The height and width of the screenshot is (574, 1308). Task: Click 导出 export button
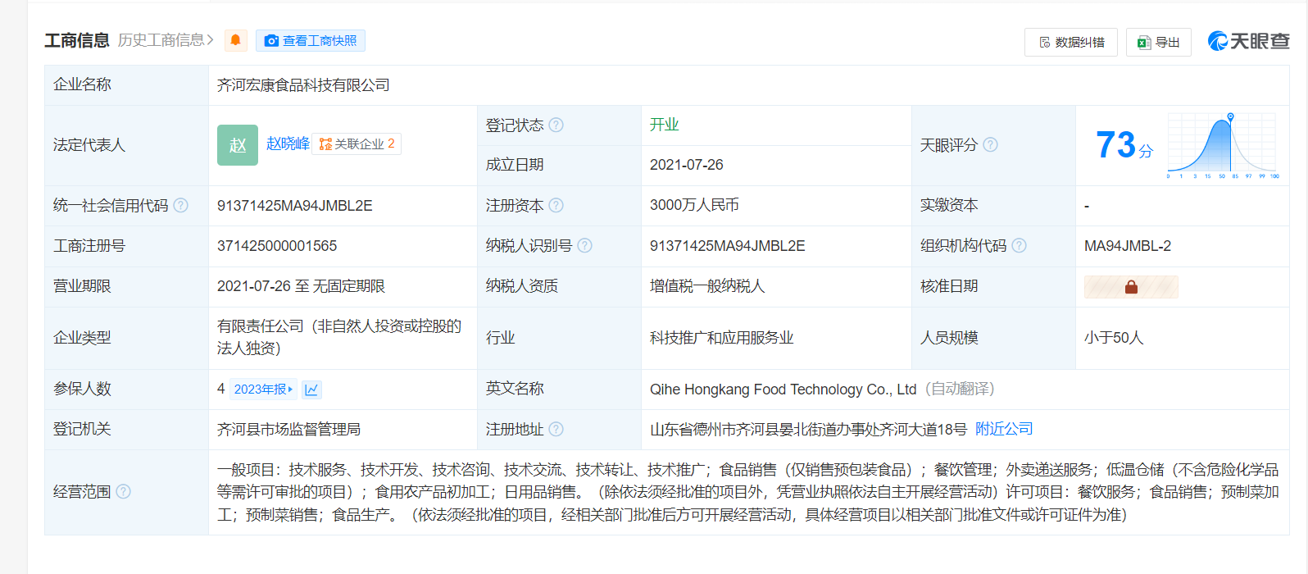1159,42
